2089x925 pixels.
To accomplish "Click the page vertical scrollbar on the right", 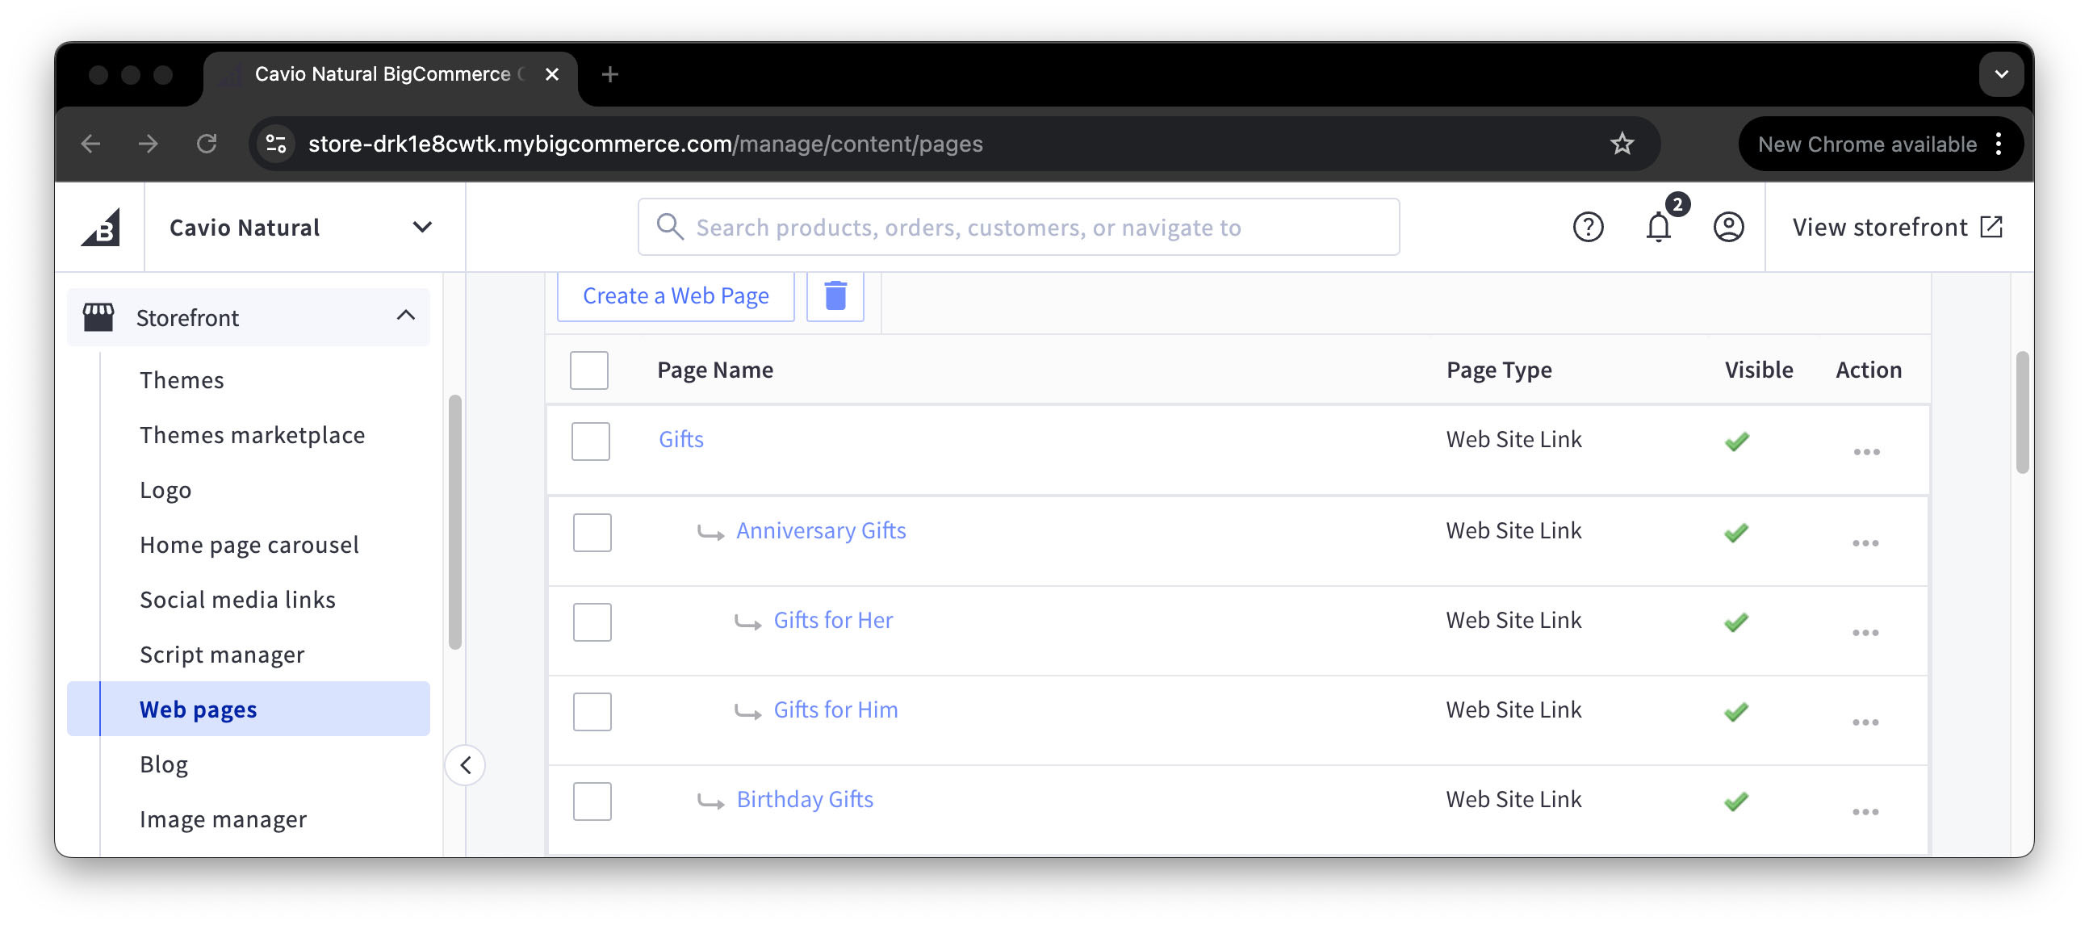I will tap(2022, 412).
